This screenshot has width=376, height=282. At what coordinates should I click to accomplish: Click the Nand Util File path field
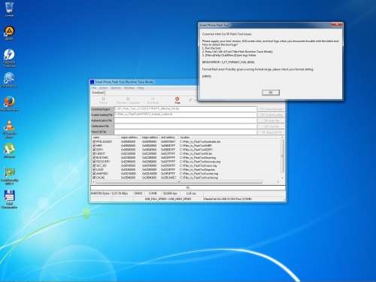[186, 132]
